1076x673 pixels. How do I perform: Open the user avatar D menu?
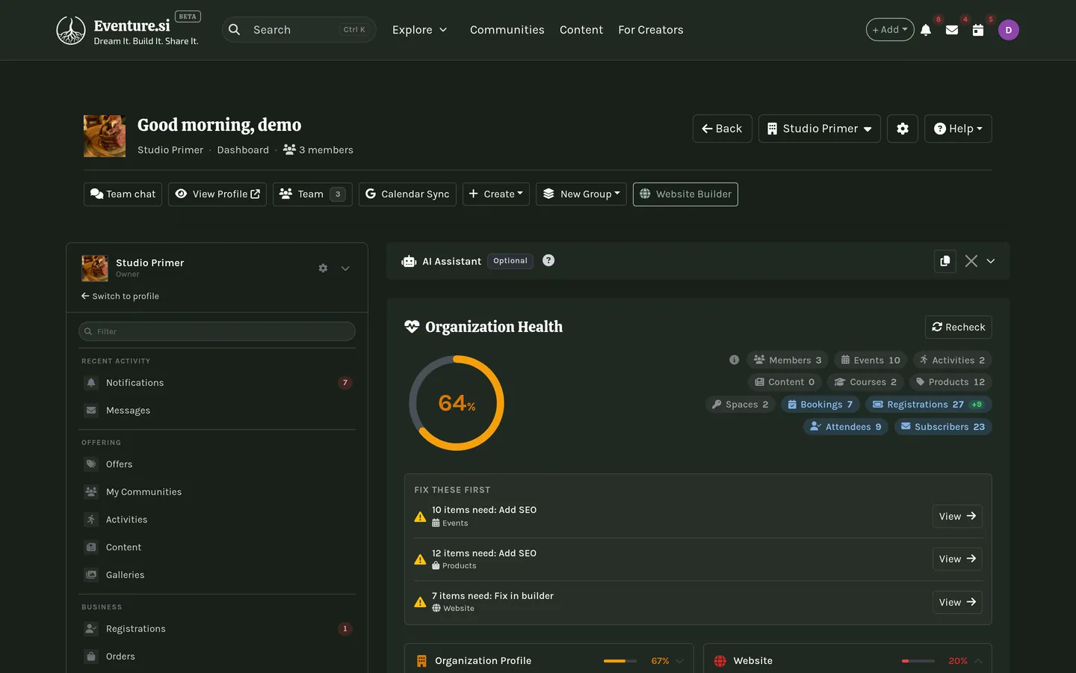[x=1009, y=30]
